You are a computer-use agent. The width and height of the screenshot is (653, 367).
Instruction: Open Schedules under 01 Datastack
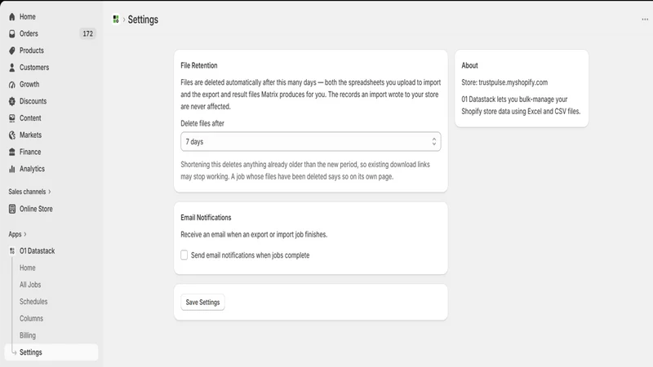click(x=33, y=302)
